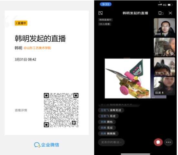Select 王宏飞 video thumbnail
The width and height of the screenshot is (178, 155).
tap(164, 67)
